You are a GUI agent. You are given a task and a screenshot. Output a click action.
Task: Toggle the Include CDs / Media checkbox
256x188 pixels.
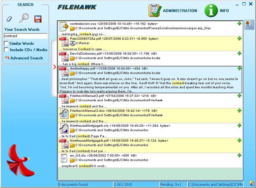coord(6,50)
